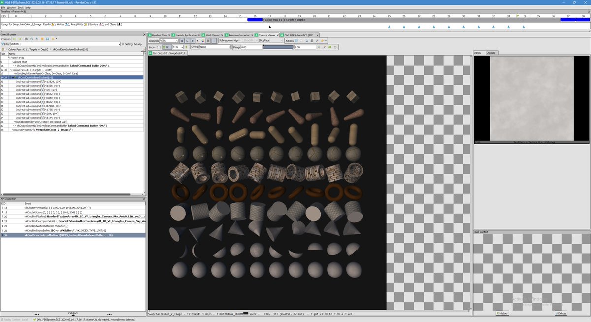Open the Help menu
The width and height of the screenshot is (591, 322).
[28, 8]
